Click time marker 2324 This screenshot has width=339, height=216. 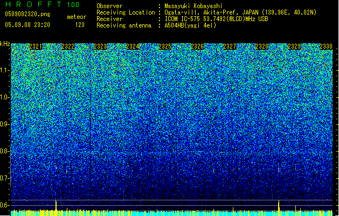[133, 46]
